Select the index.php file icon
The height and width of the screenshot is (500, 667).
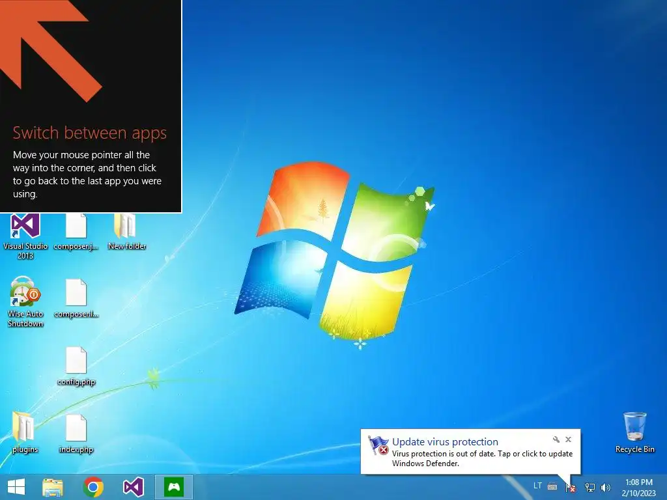tap(76, 434)
